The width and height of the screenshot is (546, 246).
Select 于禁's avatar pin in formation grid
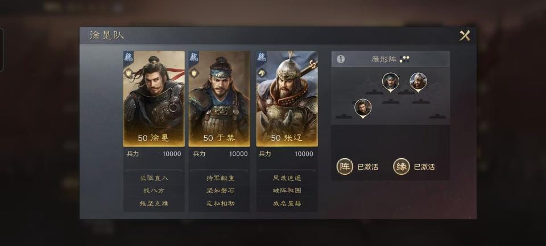(391, 82)
